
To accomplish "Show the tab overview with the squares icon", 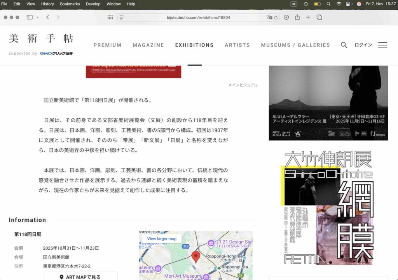I will tap(319, 17).
